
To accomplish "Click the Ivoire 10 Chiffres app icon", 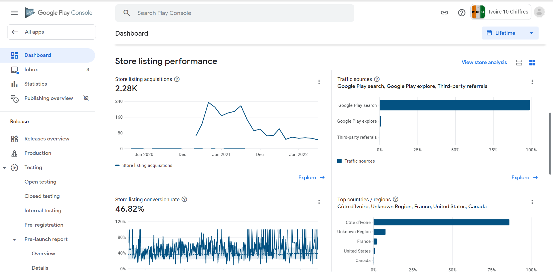I will click(x=478, y=12).
